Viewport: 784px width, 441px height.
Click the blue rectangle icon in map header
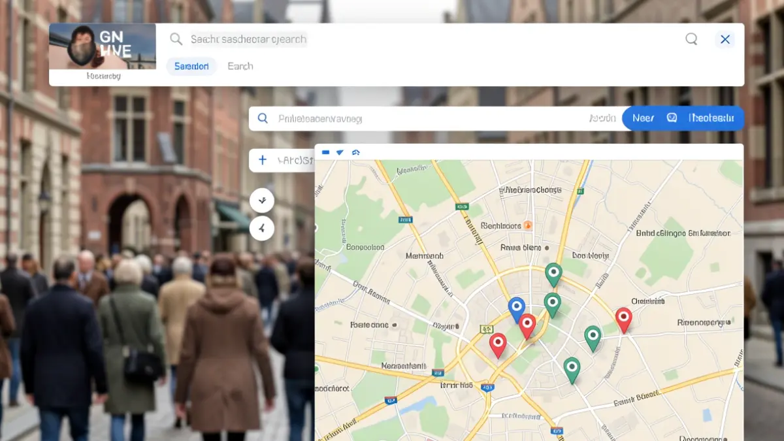click(x=326, y=152)
